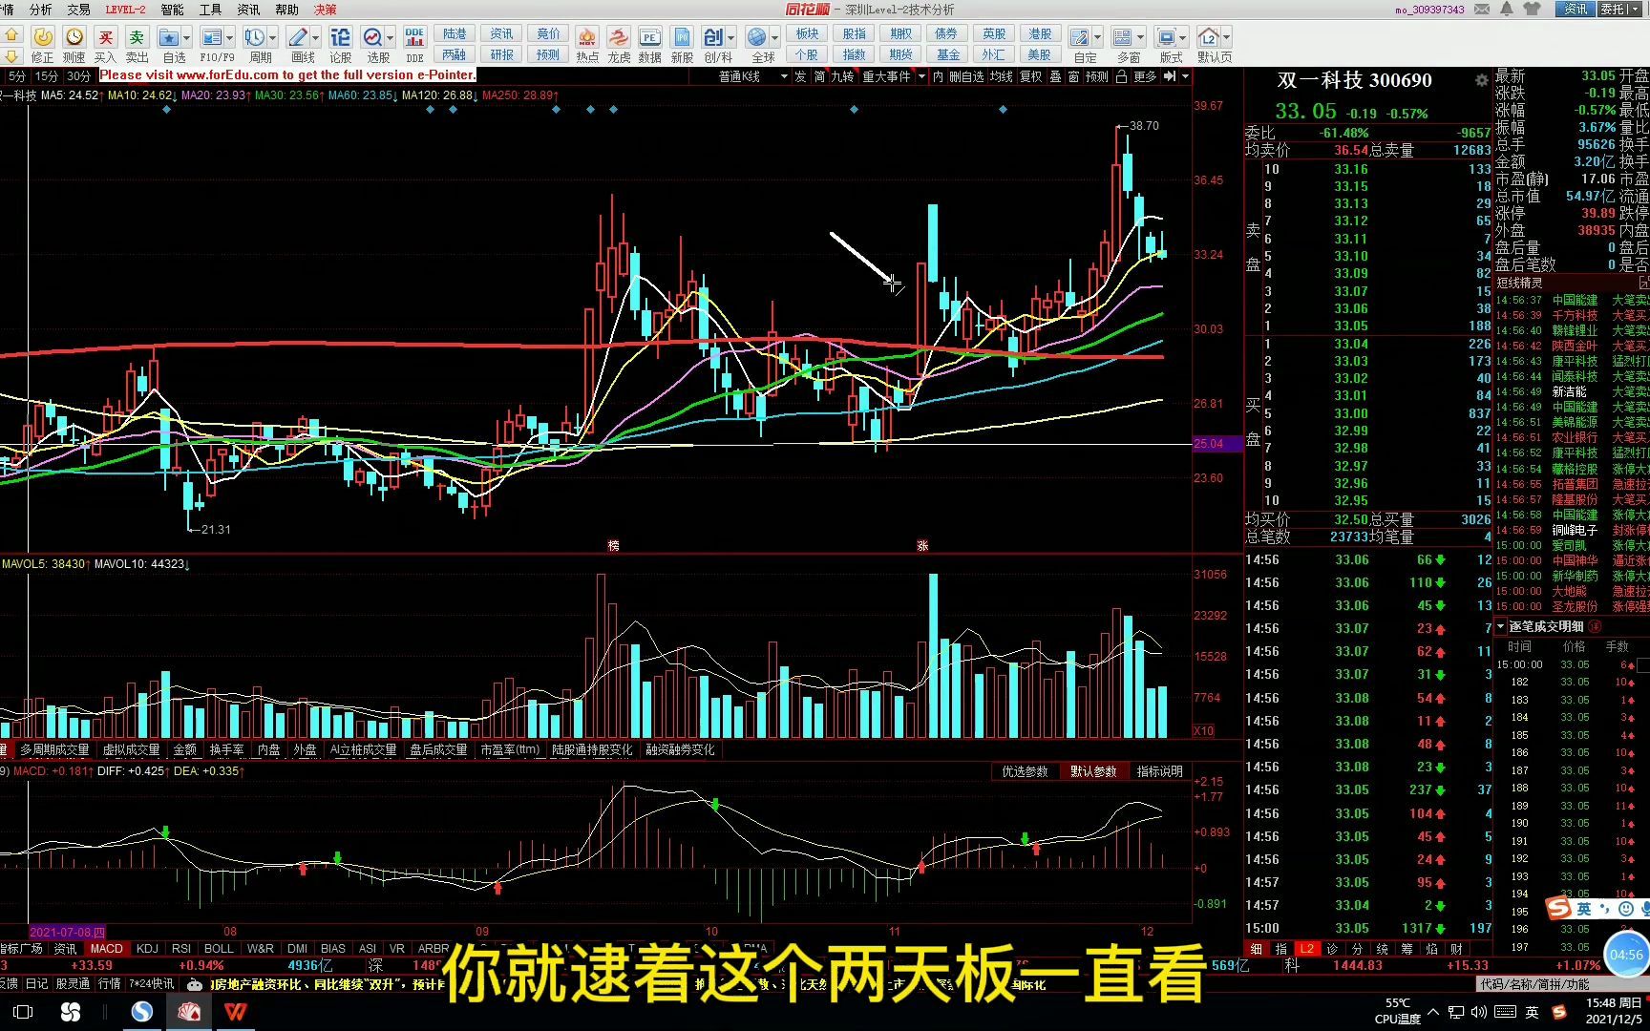Screen dimensions: 1650x1031
Task: Click the 自定 custom layout icon
Action: coord(1080,37)
